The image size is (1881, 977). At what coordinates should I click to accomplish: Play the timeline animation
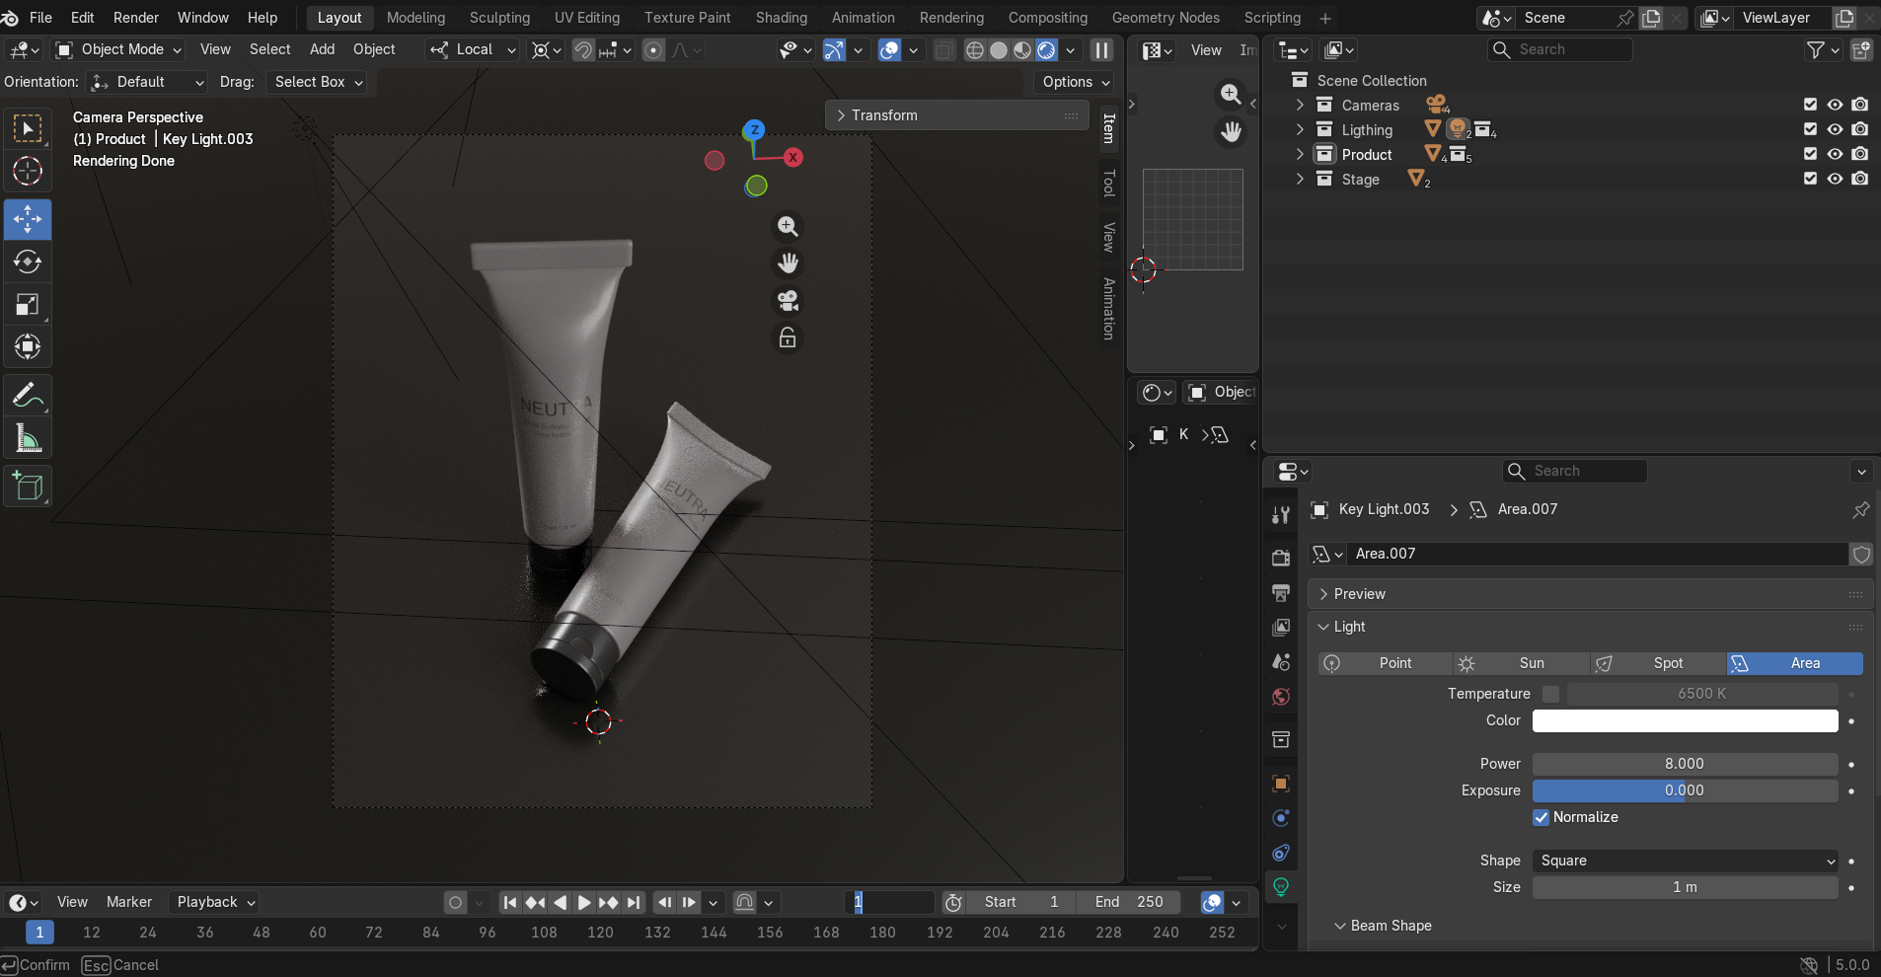pyautogui.click(x=584, y=902)
